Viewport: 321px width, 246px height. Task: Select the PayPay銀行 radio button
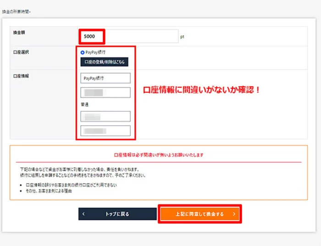83,52
